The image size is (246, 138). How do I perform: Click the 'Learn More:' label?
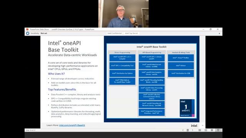pyautogui.click(x=53, y=125)
